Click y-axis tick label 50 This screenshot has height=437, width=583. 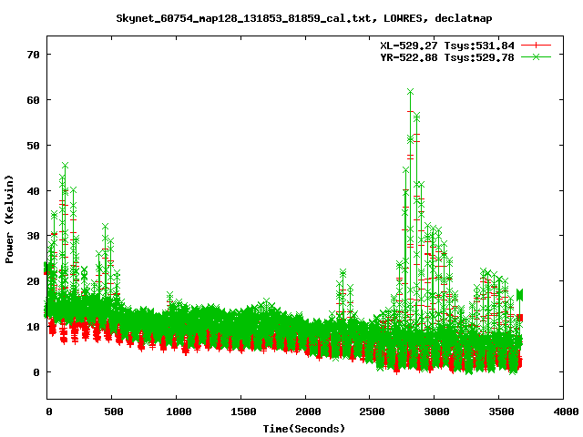(x=33, y=146)
